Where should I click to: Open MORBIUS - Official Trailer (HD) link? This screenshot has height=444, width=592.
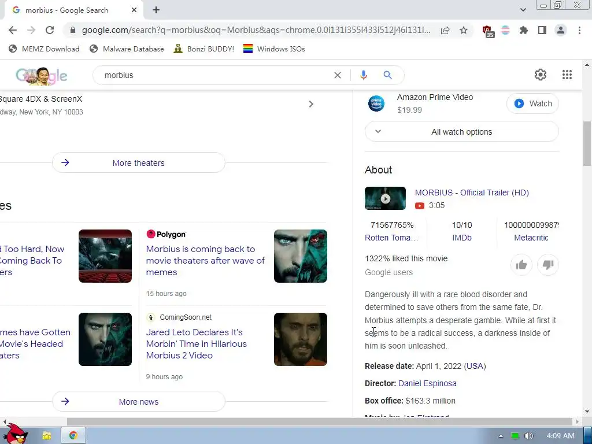tap(472, 193)
